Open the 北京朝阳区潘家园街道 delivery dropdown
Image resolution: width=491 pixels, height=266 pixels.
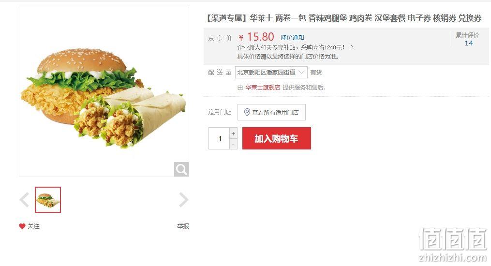click(271, 72)
